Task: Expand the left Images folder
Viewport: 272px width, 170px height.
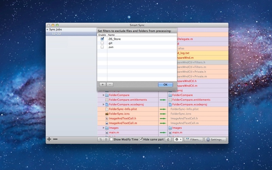Action: [104, 128]
